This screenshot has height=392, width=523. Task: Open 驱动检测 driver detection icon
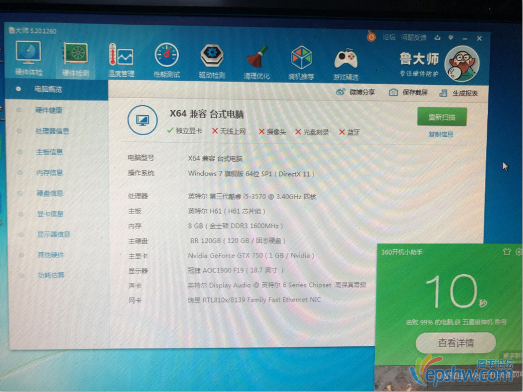click(x=212, y=62)
